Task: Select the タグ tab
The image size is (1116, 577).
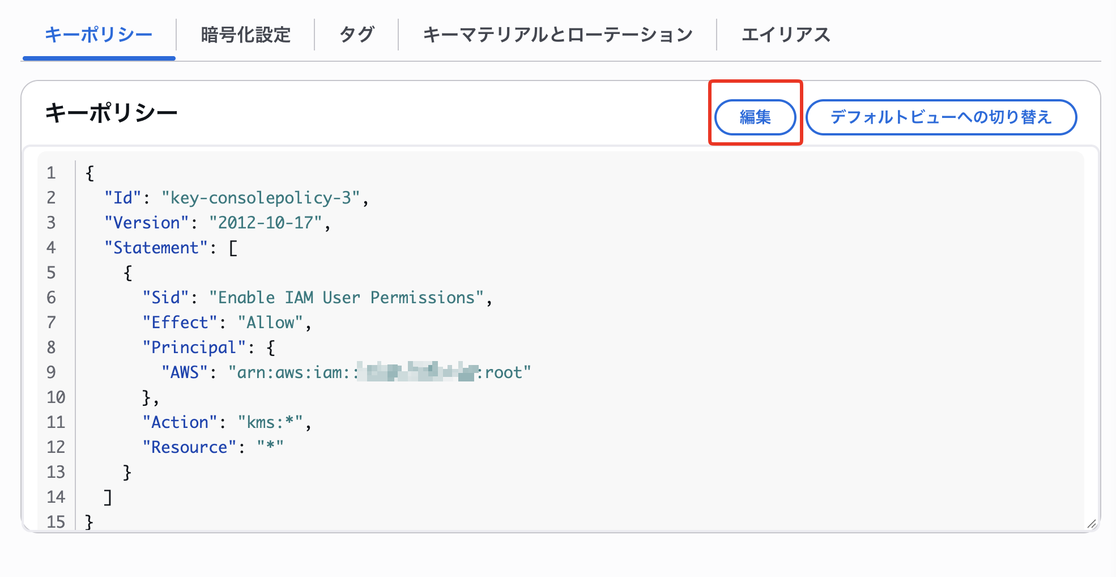Action: 356,35
